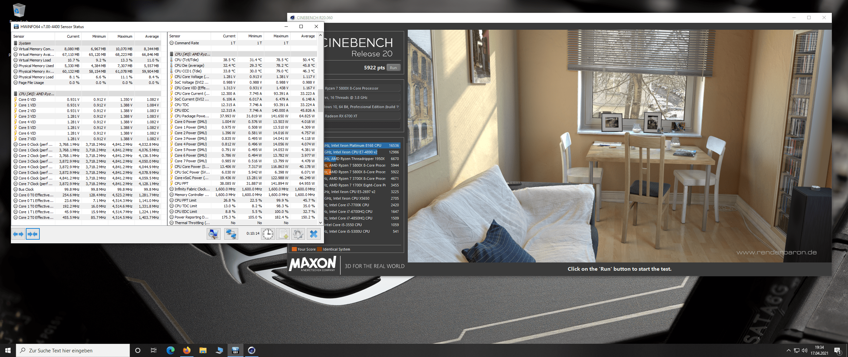
Task: Click HWiNFO shrink columns arrows button
Action: (32, 234)
